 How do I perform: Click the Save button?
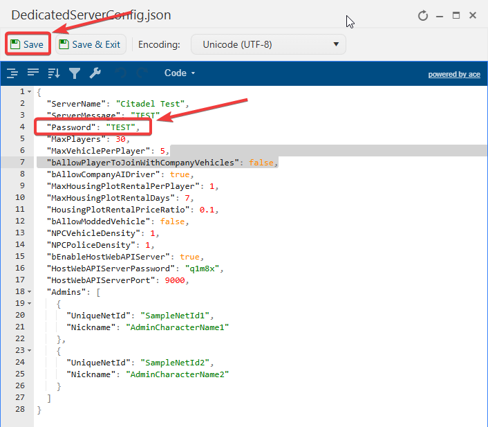pyautogui.click(x=28, y=44)
